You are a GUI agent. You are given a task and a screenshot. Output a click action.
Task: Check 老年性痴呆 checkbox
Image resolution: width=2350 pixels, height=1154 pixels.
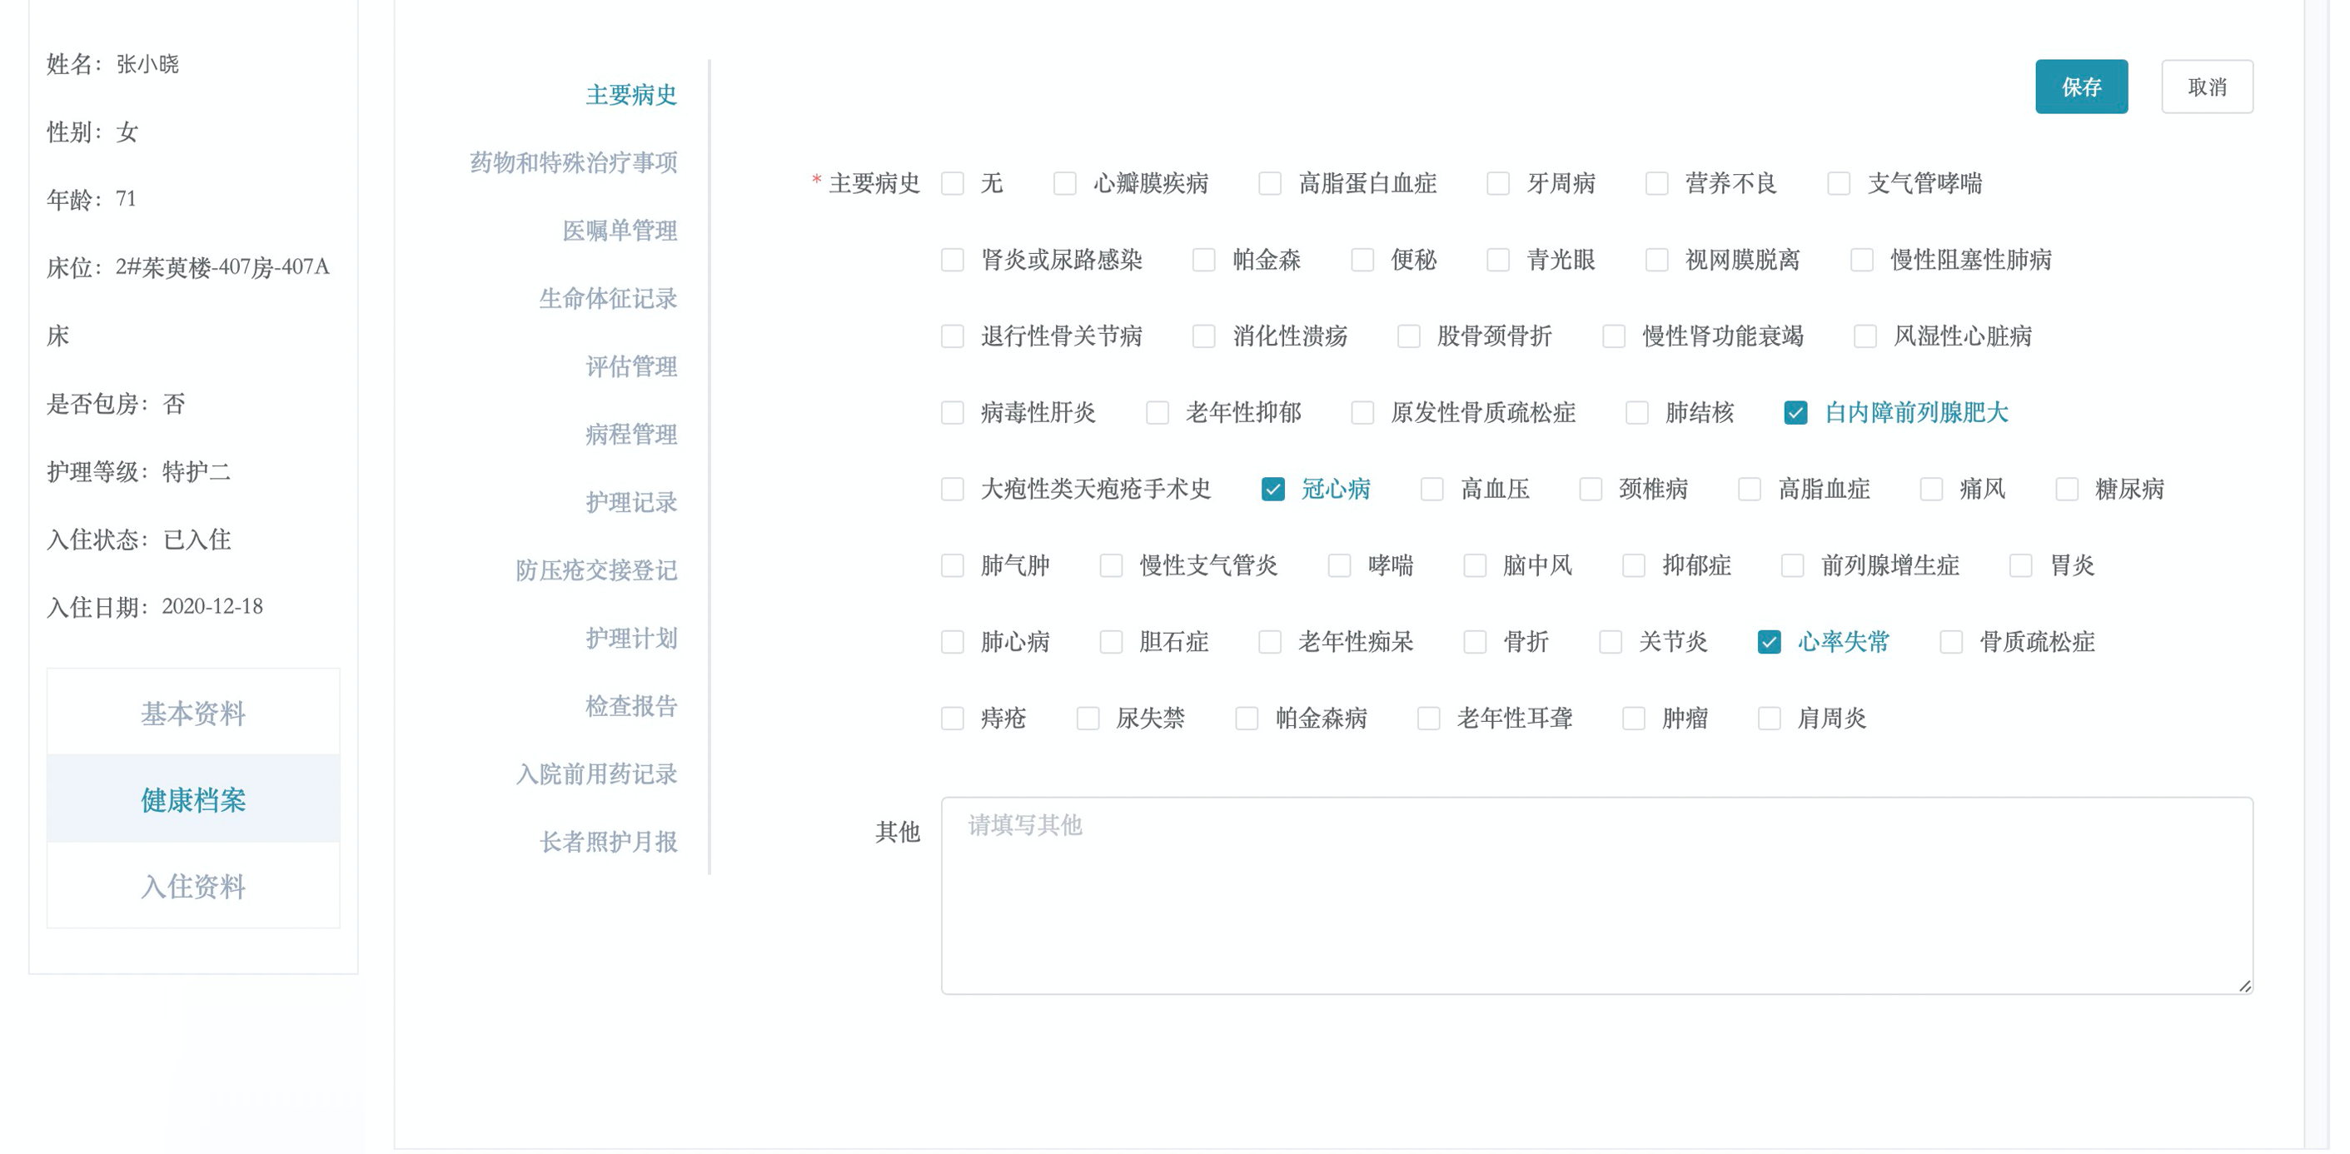[x=1270, y=643]
